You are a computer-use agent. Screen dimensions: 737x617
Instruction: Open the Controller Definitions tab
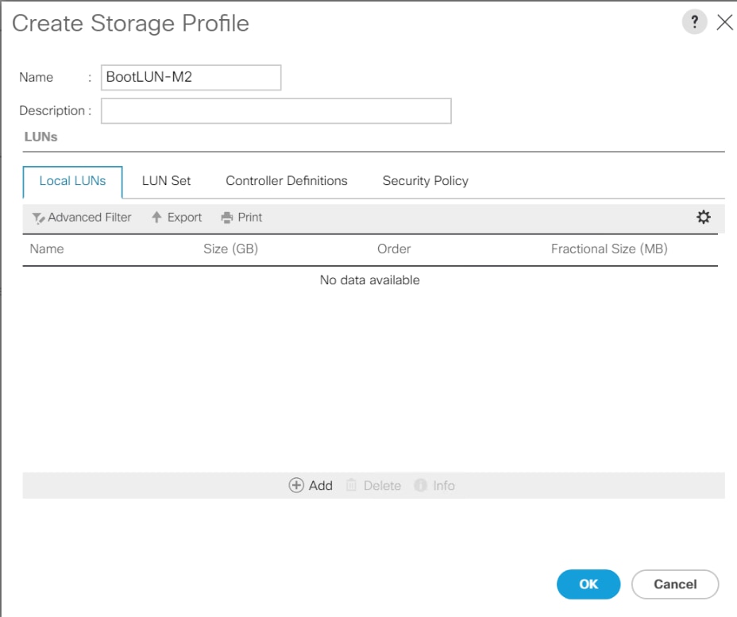point(286,181)
